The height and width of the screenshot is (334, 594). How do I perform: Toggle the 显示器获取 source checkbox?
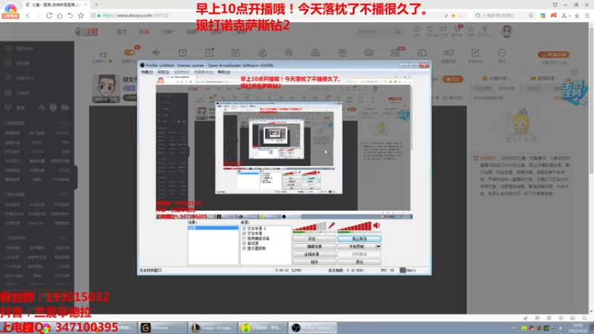(244, 249)
